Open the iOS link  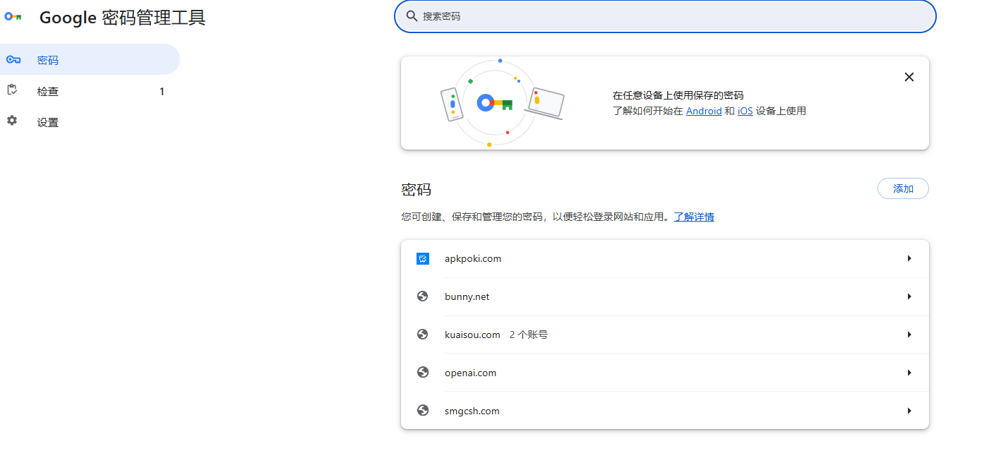(x=745, y=111)
